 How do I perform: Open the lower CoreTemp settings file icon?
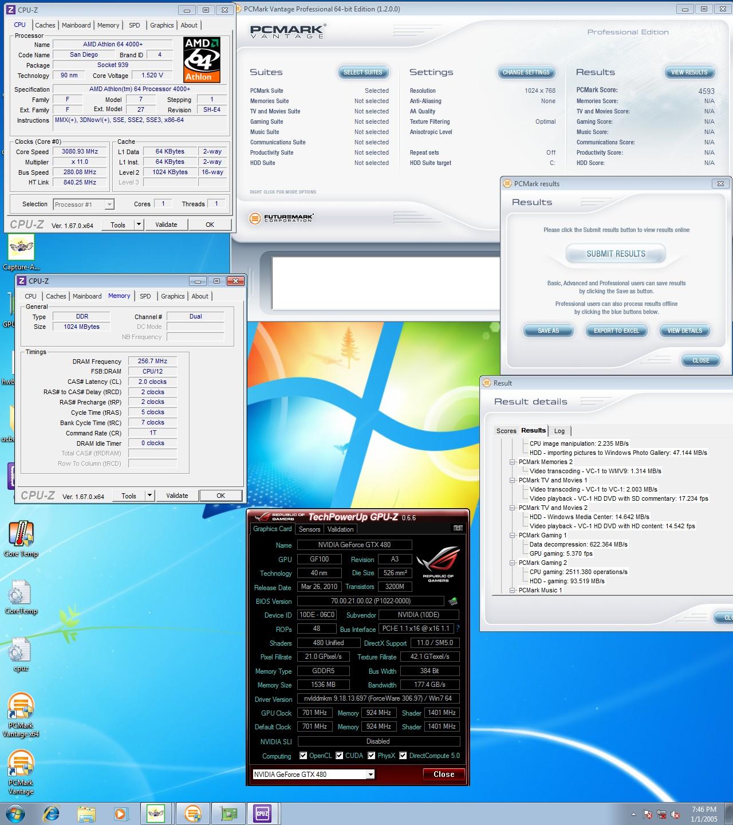pos(21,596)
